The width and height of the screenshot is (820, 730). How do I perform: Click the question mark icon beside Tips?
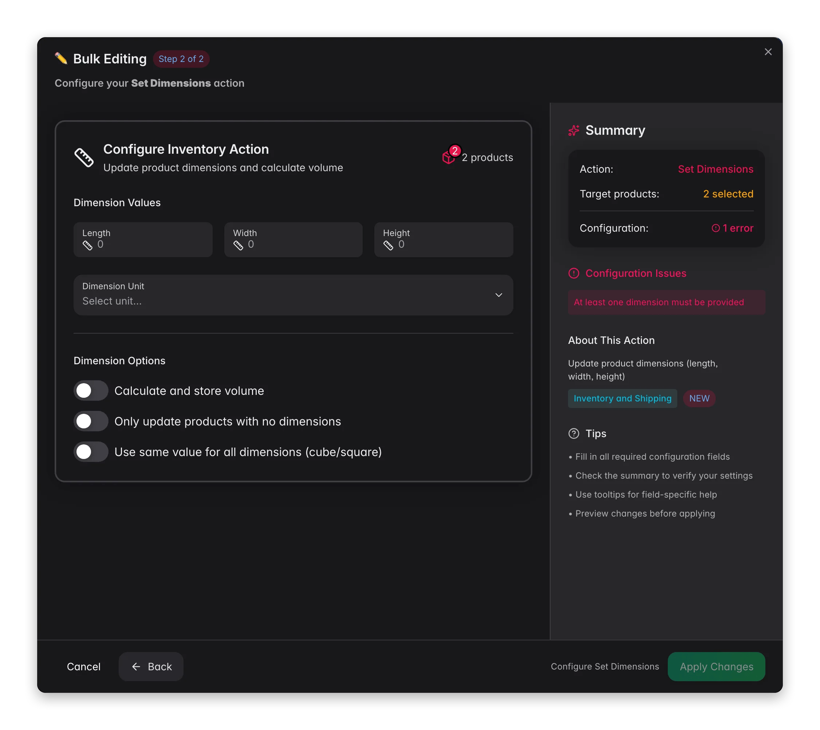coord(574,433)
